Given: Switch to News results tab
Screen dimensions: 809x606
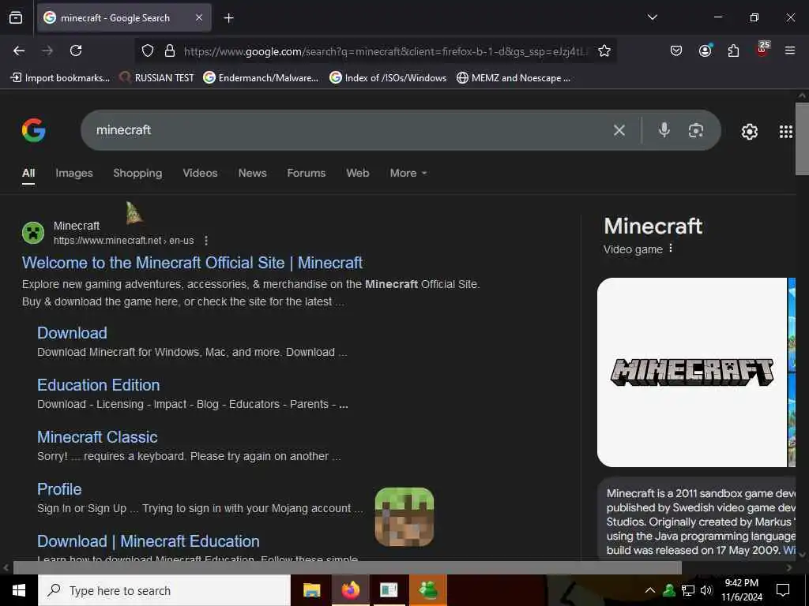Looking at the screenshot, I should coord(252,173).
